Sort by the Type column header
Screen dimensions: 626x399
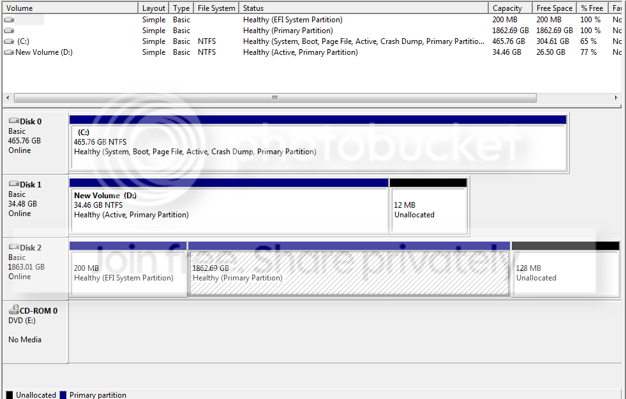pos(181,8)
